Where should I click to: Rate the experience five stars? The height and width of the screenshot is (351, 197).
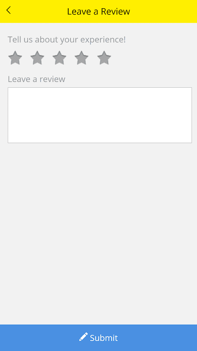[104, 58]
